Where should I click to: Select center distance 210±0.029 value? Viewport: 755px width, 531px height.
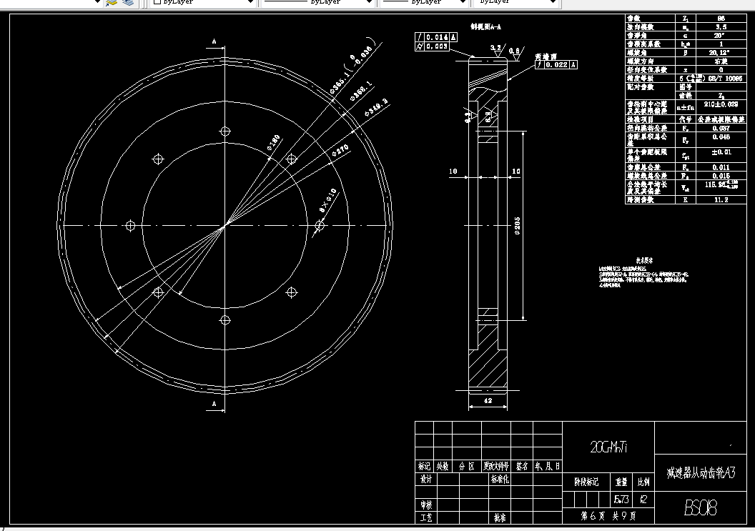721,104
